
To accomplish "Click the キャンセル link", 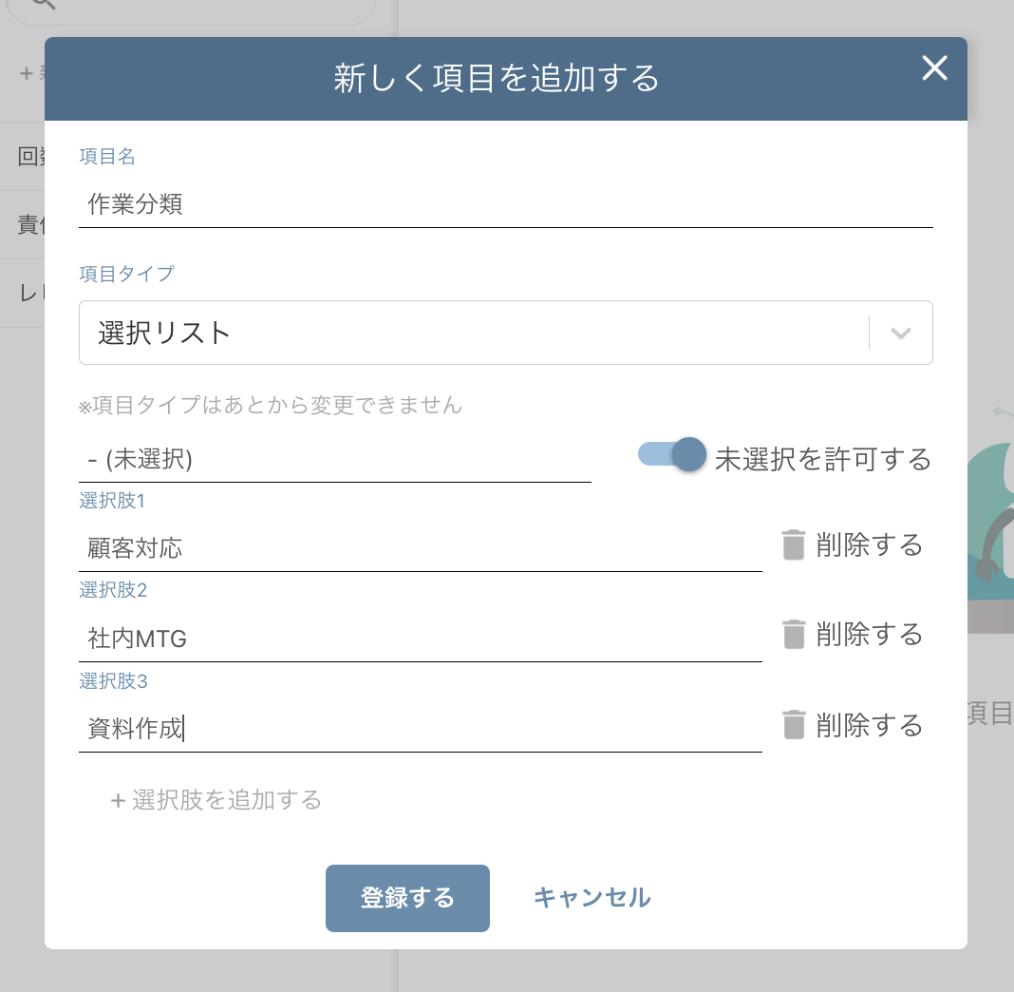I will pos(591,897).
